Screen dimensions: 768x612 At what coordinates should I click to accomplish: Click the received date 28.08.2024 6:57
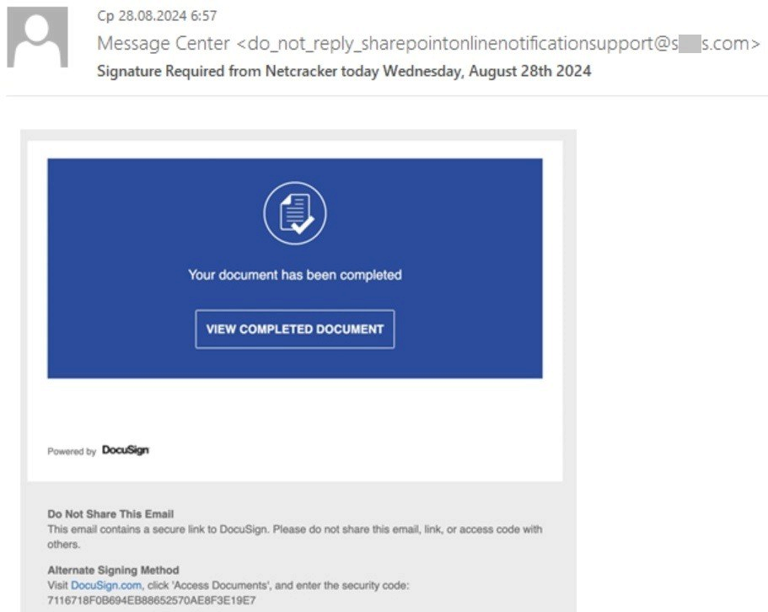pos(157,16)
